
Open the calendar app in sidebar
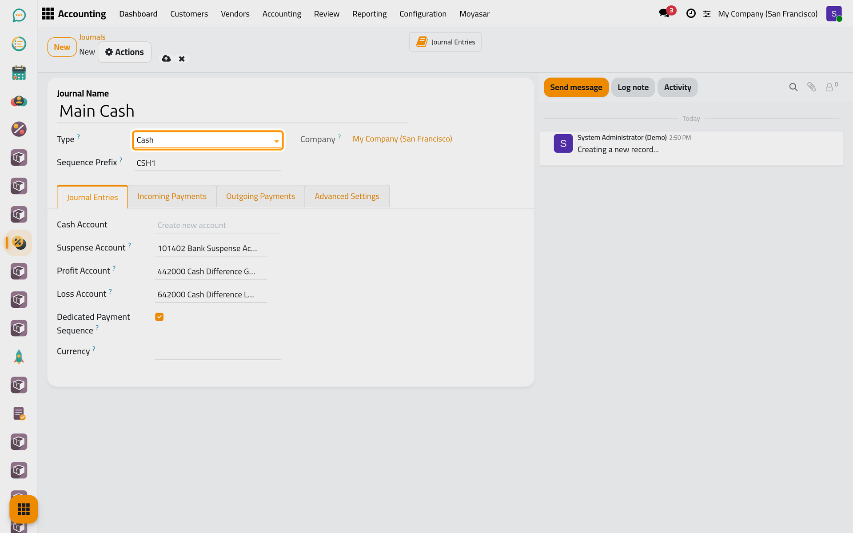(x=19, y=72)
